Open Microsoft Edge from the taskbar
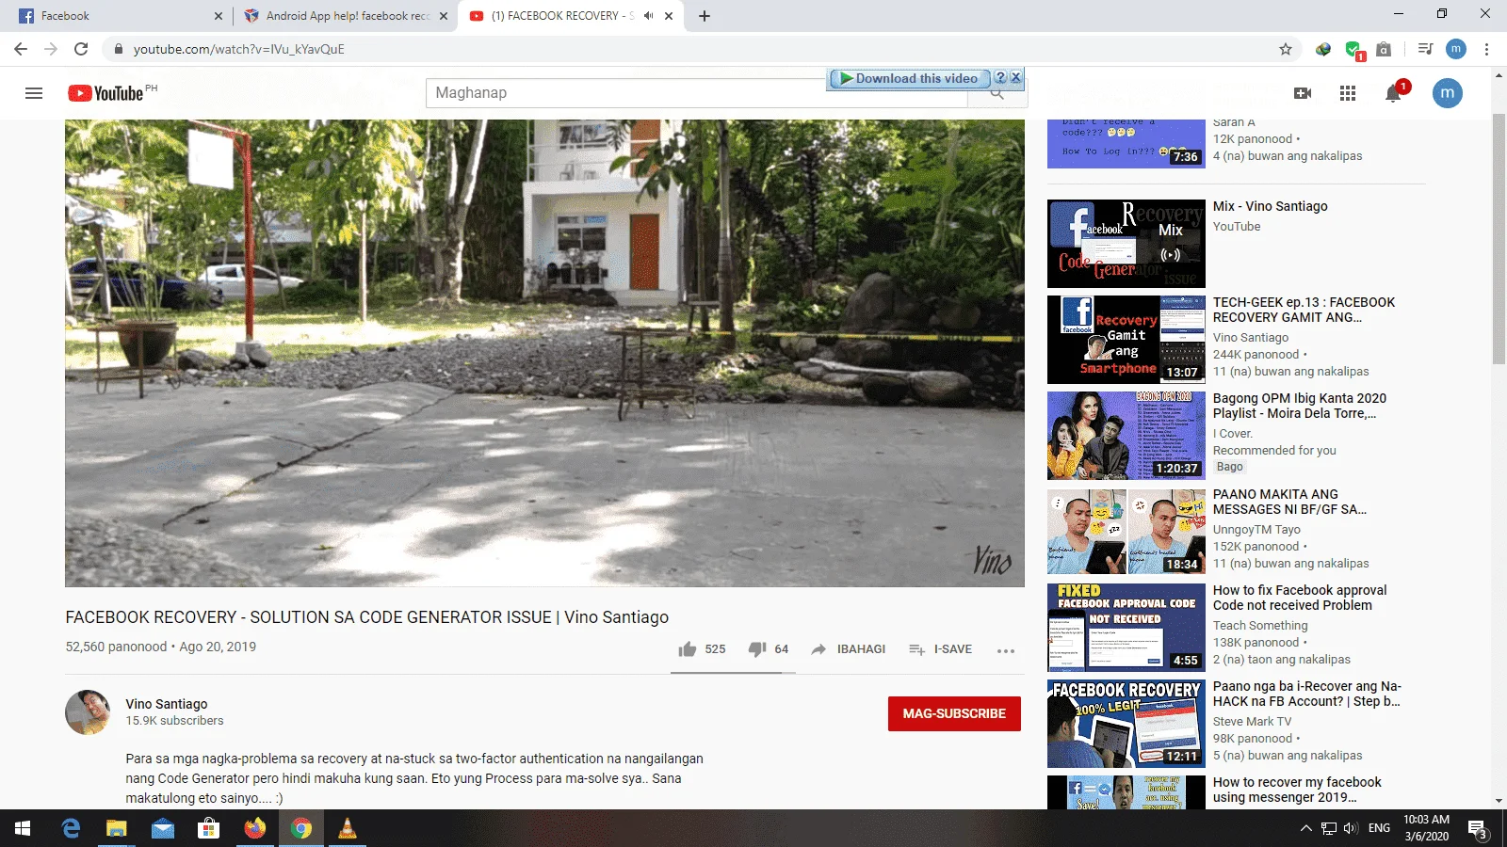 [71, 828]
